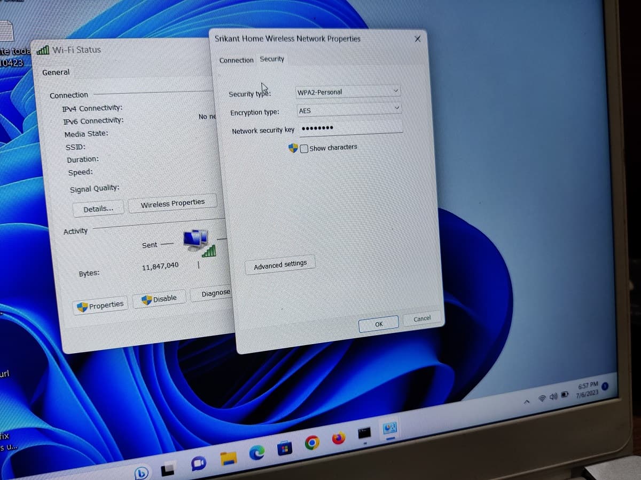Screen dimensions: 641x480
Task: Click the Disable button in Wi-Fi Status
Action: 159,299
